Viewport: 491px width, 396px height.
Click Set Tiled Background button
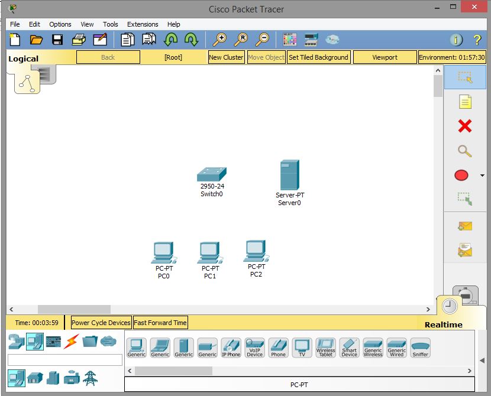[x=318, y=57]
